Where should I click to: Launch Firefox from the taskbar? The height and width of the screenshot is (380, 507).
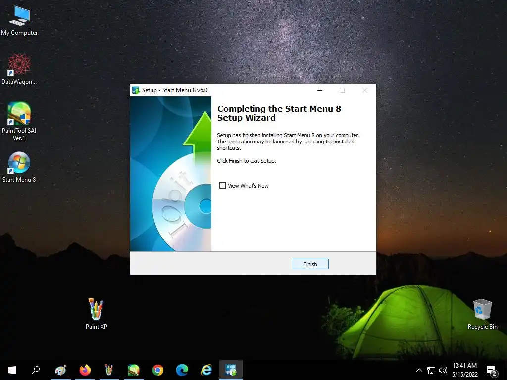point(85,370)
